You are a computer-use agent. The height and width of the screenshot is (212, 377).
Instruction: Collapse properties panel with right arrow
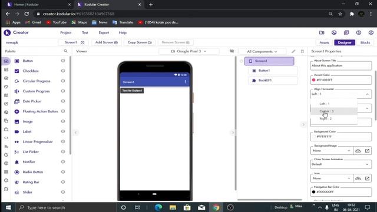303,124
